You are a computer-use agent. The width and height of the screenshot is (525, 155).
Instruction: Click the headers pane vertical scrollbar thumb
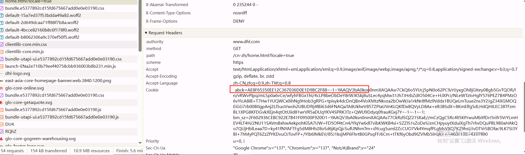tap(524, 107)
